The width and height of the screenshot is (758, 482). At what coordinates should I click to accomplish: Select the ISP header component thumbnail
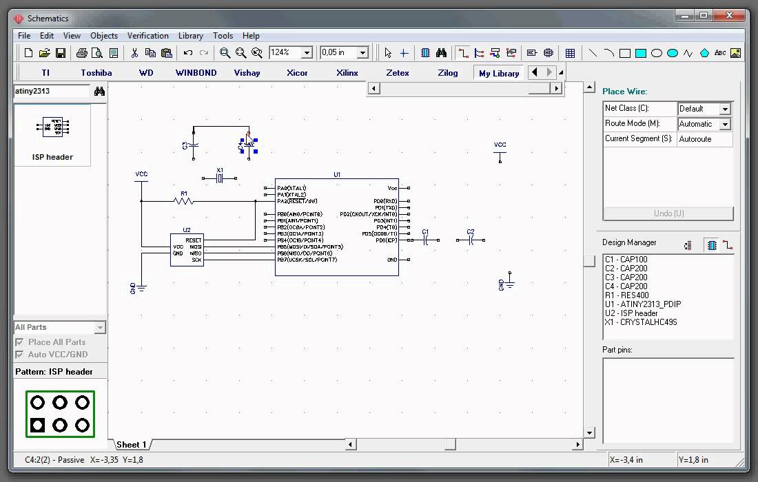click(x=52, y=135)
